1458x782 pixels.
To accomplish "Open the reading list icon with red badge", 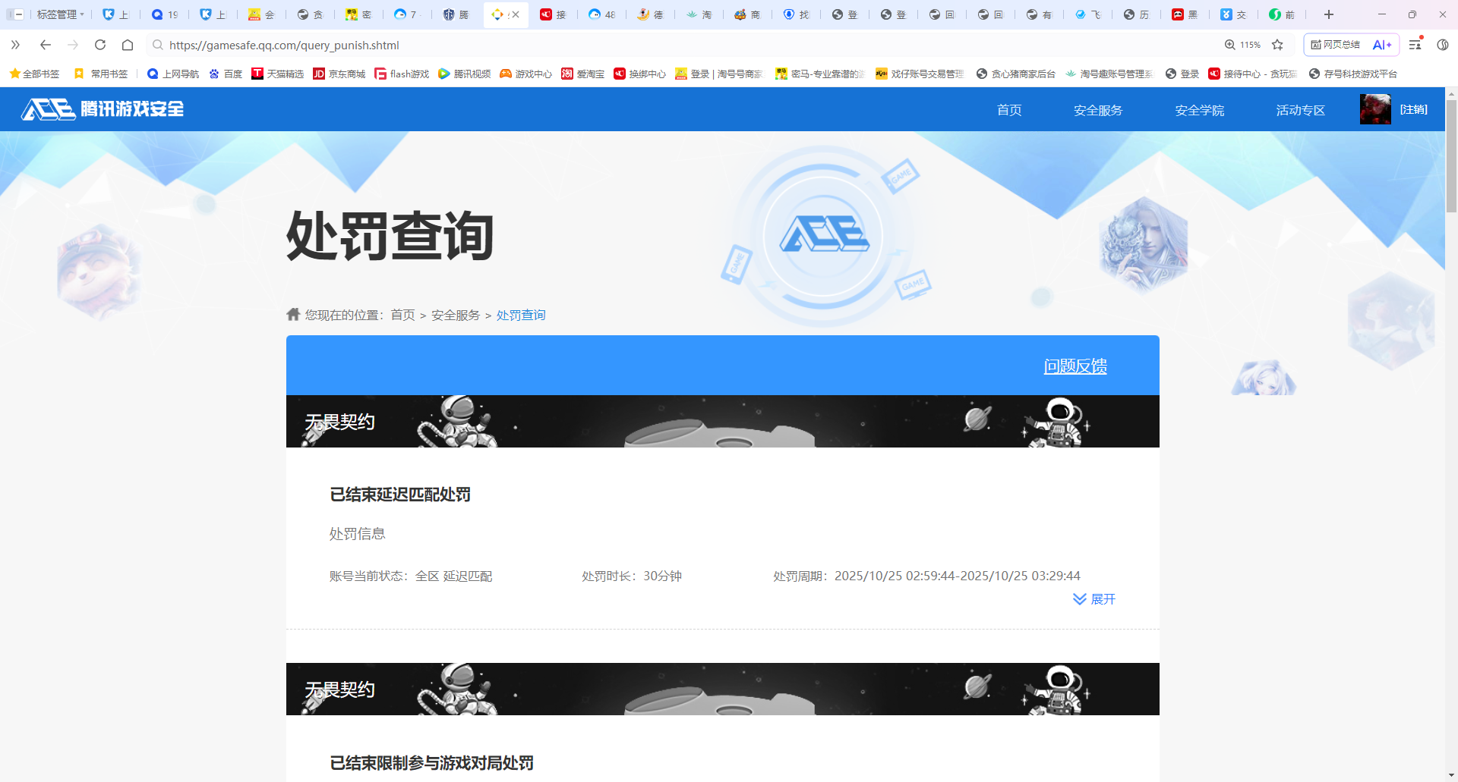I will (x=1414, y=45).
